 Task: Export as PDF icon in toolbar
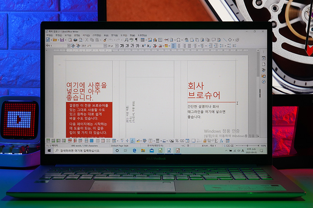tap(70, 40)
